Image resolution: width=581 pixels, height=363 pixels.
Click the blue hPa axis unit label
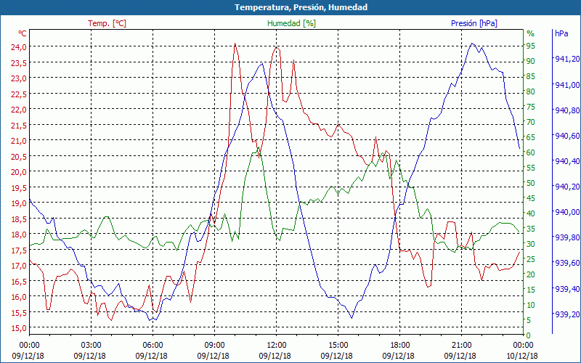[x=561, y=33]
